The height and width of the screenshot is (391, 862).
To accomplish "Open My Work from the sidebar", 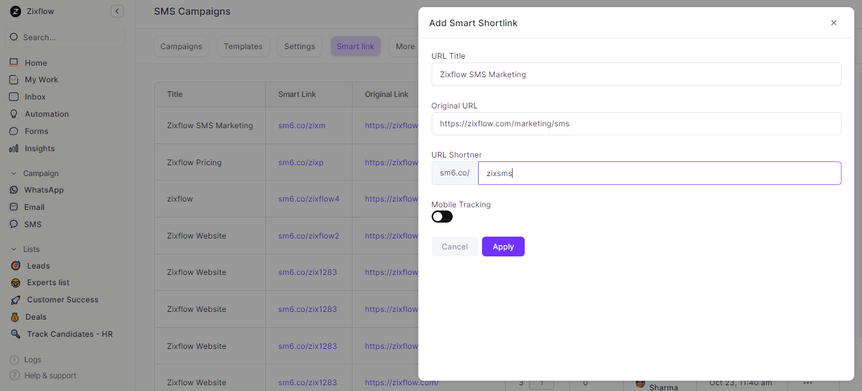I will tap(13, 80).
